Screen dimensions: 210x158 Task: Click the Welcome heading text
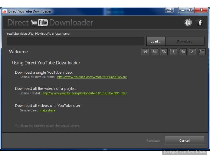click(x=18, y=52)
